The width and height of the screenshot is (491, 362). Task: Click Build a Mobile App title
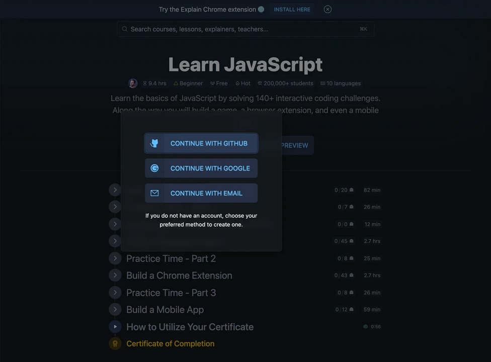pos(165,309)
